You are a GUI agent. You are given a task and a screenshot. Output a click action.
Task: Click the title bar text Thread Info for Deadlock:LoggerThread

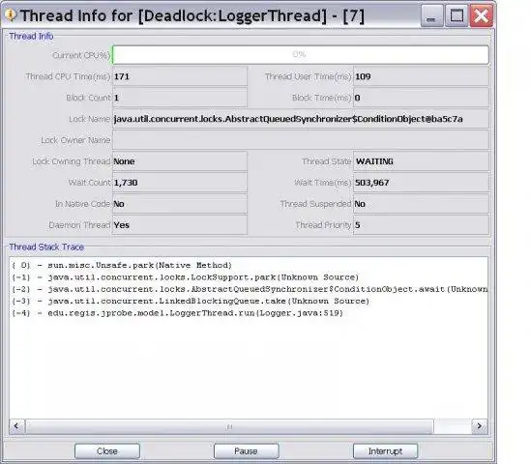coord(192,15)
